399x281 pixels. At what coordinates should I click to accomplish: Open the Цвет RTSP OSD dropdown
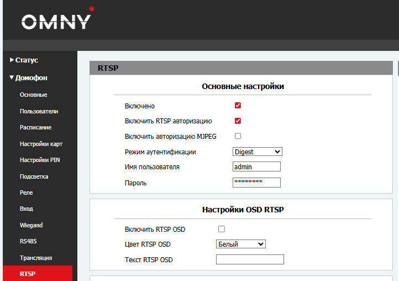click(240, 244)
